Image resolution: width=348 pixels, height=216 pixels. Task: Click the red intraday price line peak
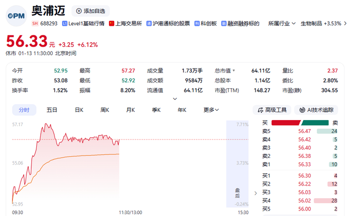tap(46, 124)
